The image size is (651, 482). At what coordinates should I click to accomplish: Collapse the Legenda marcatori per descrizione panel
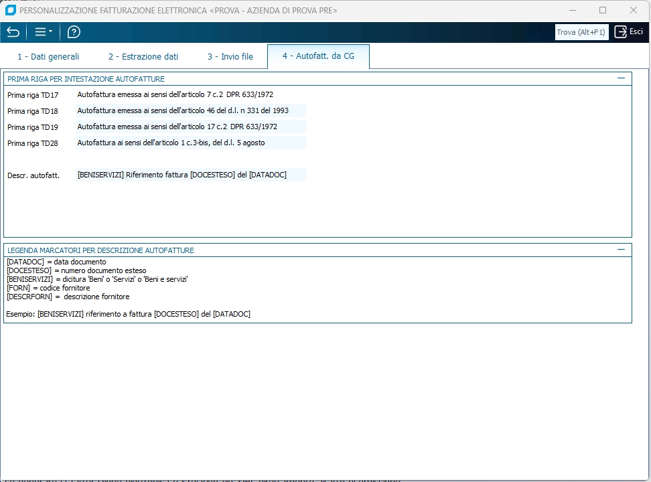click(x=621, y=250)
